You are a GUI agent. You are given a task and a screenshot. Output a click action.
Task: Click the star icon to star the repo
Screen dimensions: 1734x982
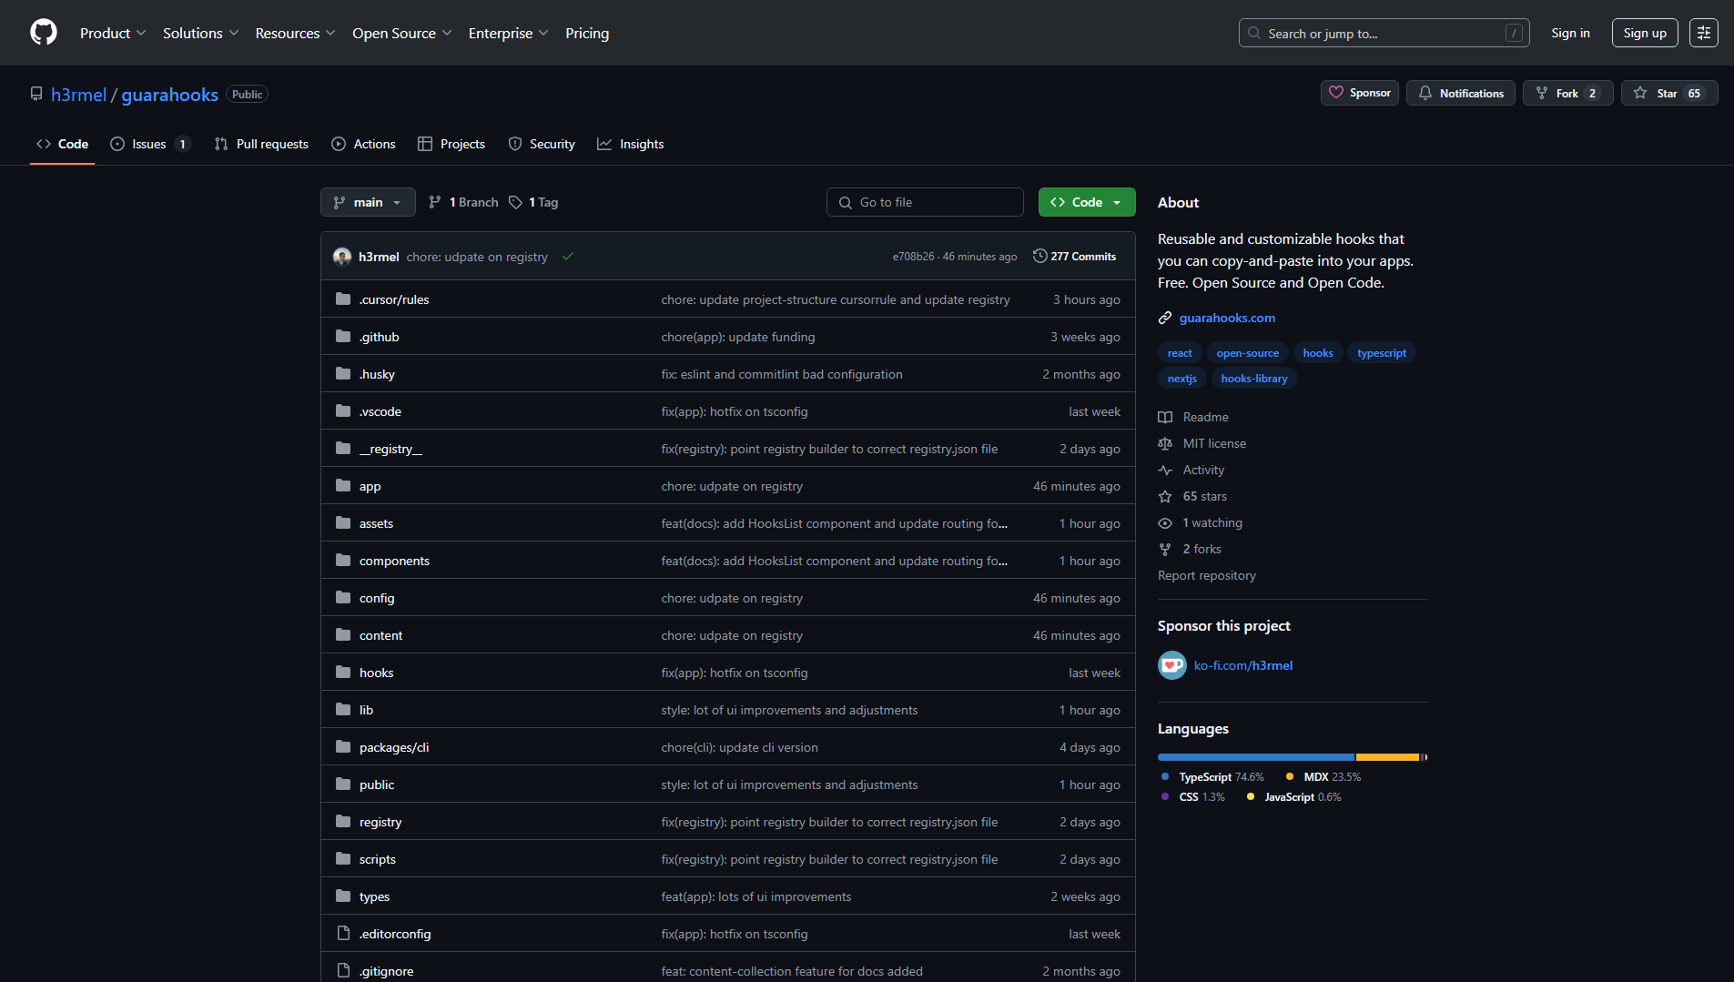click(x=1639, y=93)
